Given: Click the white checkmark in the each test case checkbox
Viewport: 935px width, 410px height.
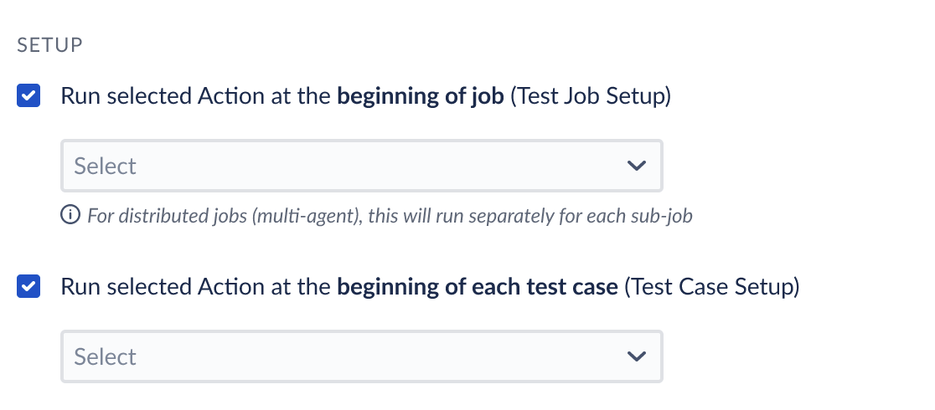Looking at the screenshot, I should point(28,286).
